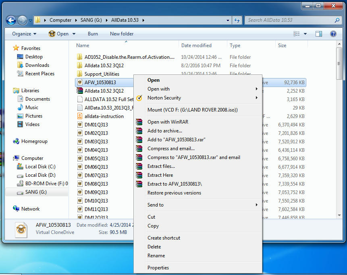Select the Norton Security checkmark icon
347x275 pixels.
139,98
